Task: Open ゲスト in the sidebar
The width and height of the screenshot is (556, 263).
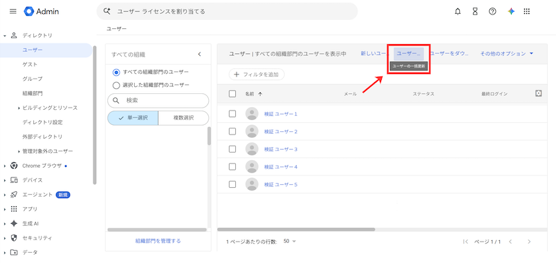Action: (30, 64)
